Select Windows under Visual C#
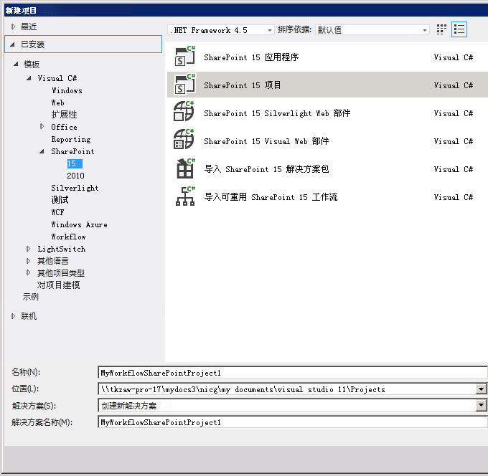Viewport: 488px width, 476px height. 67,90
